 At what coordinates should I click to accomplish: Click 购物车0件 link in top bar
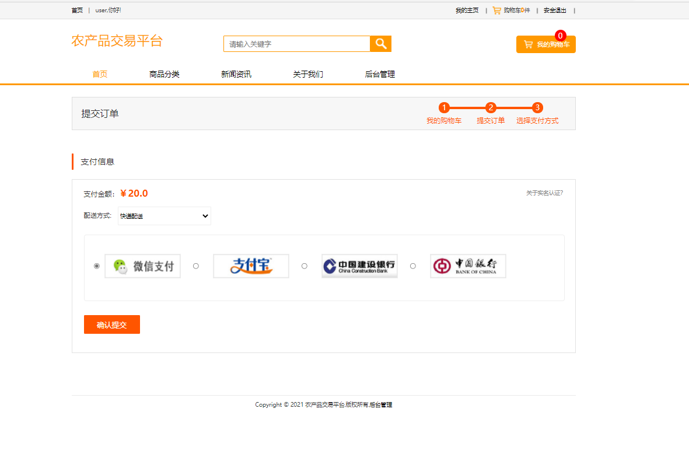(517, 10)
